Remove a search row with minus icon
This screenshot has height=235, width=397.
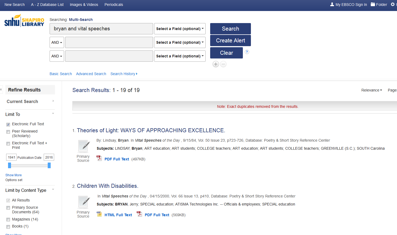click(x=223, y=64)
